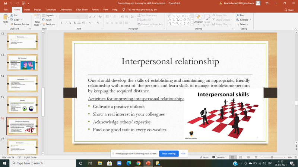Switch to the Design tab
Screen dimensions: 298x167
(38, 10)
